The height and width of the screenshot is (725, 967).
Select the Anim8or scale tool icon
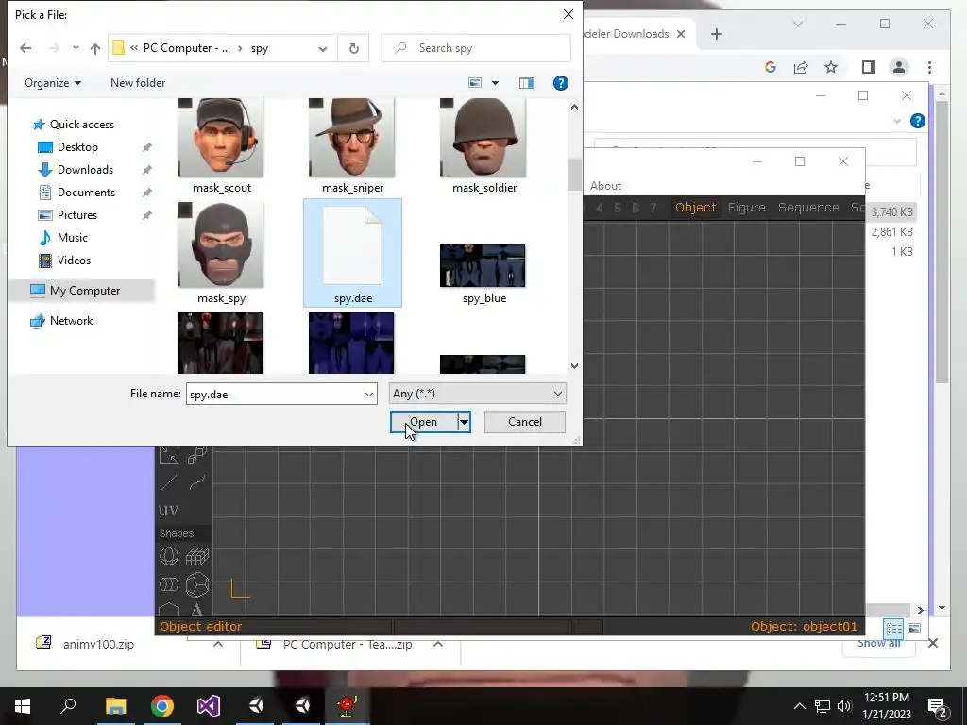[x=169, y=454]
